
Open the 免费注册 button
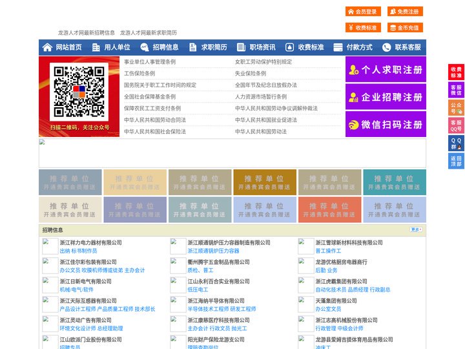click(x=405, y=12)
